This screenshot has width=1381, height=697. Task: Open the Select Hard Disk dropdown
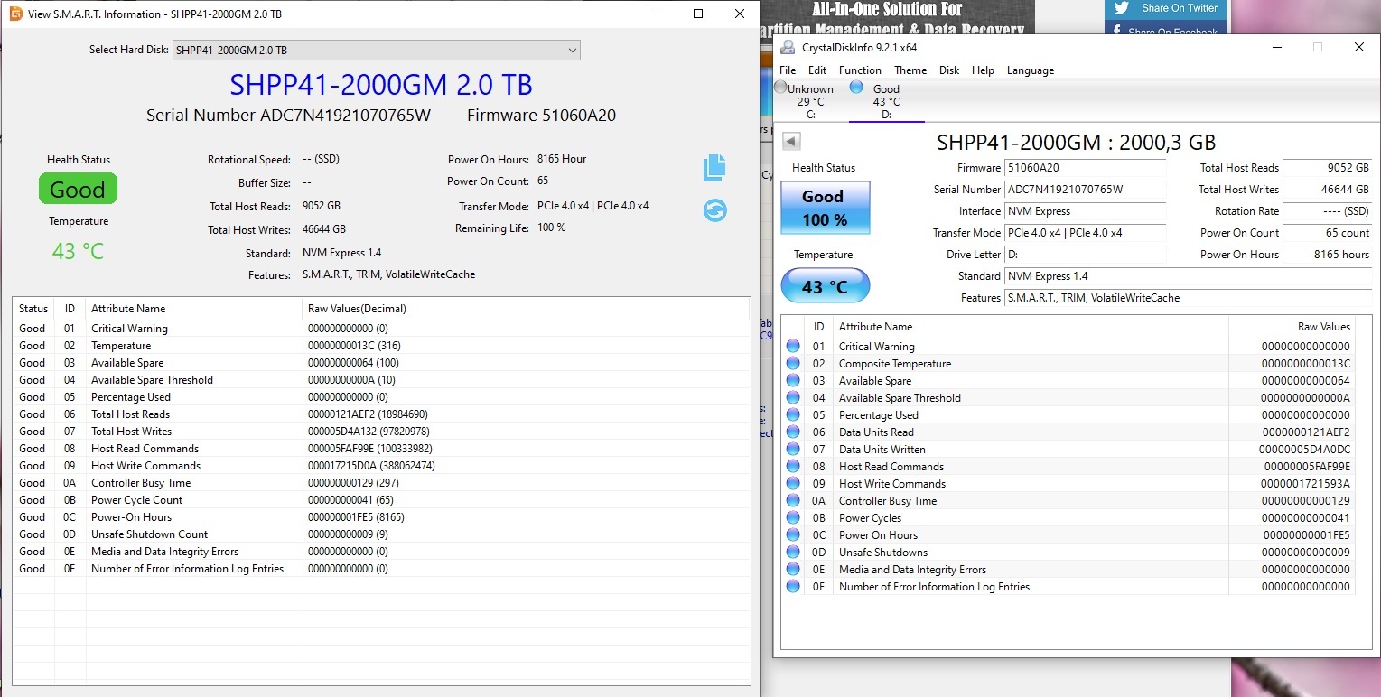(x=376, y=51)
